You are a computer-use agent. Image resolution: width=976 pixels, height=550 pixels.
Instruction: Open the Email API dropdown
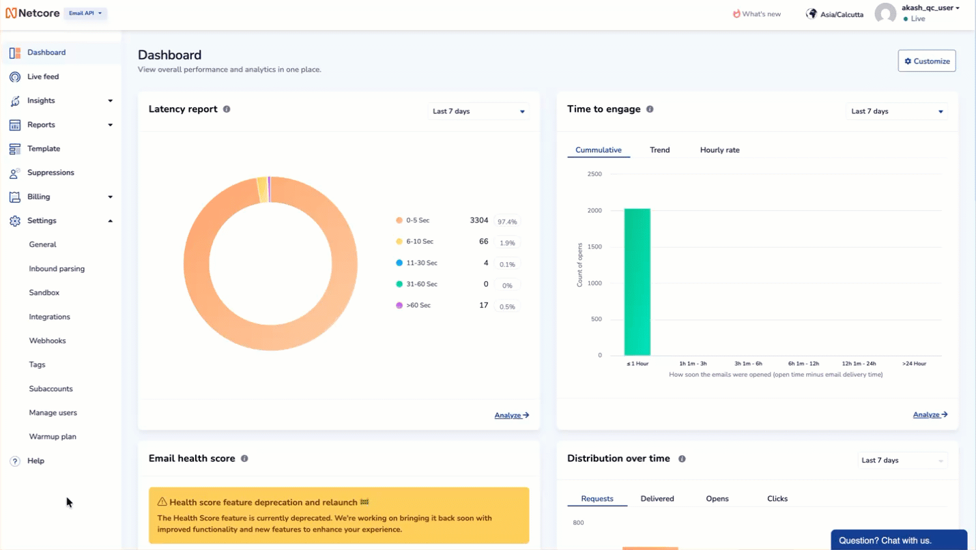(85, 12)
